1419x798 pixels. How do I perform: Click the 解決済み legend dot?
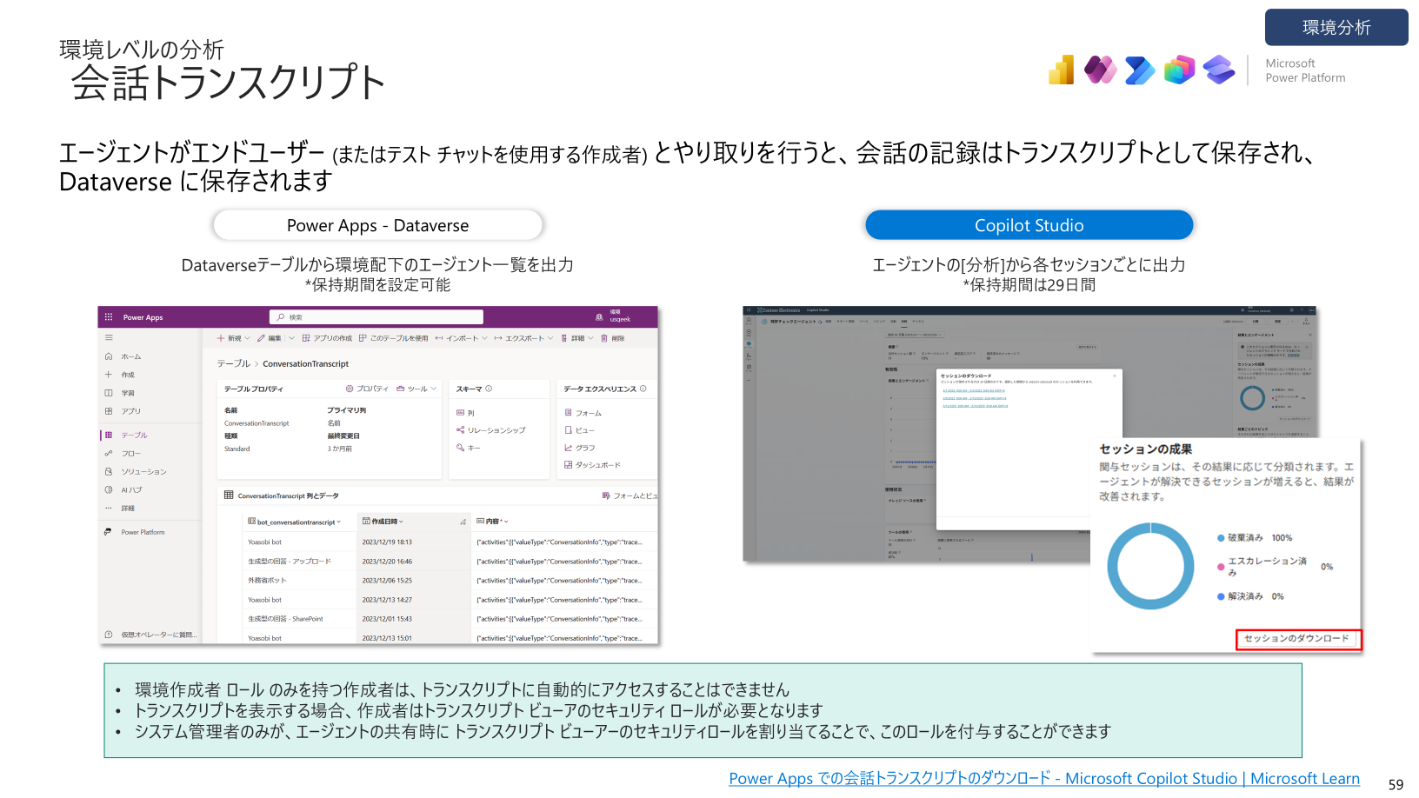[x=1221, y=596]
